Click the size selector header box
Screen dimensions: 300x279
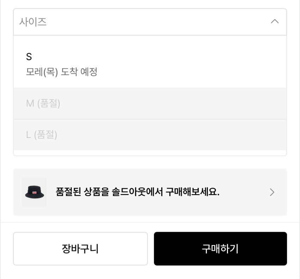[x=150, y=22]
